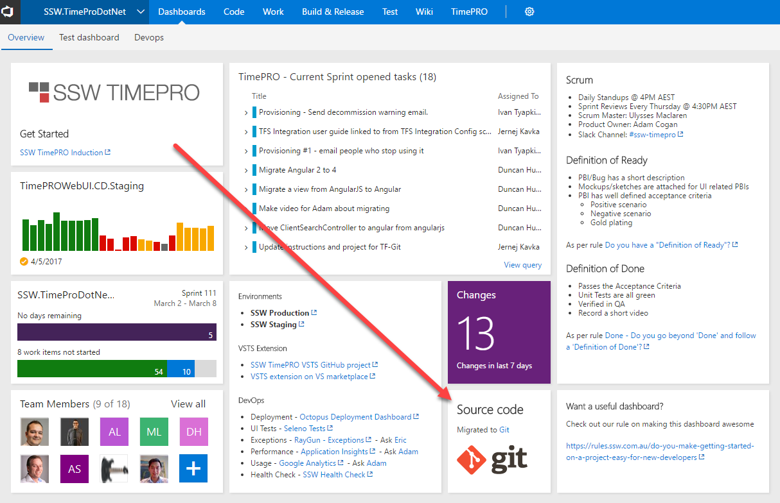Click the VSTS logo icon in top-left

(11, 12)
